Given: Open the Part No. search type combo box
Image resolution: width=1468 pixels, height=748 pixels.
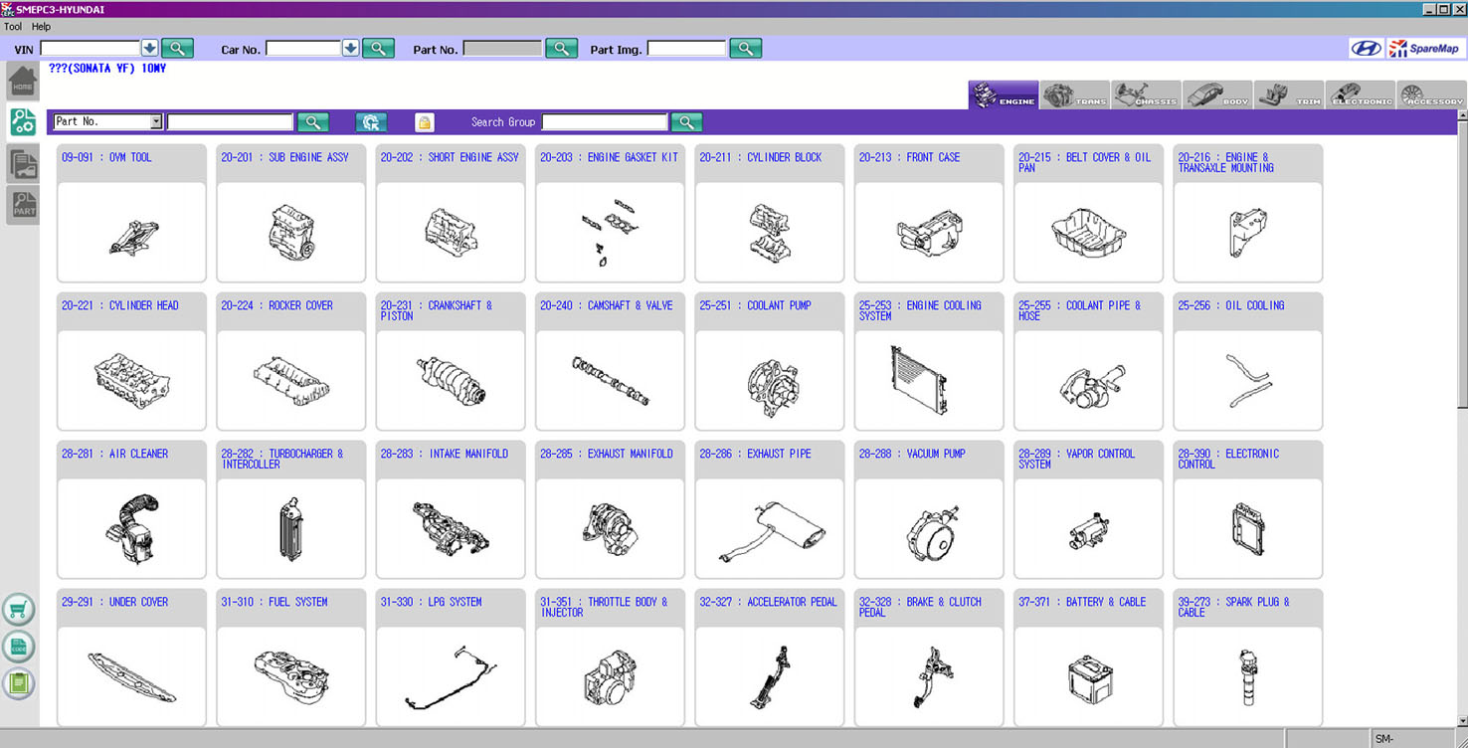Looking at the screenshot, I should (107, 121).
